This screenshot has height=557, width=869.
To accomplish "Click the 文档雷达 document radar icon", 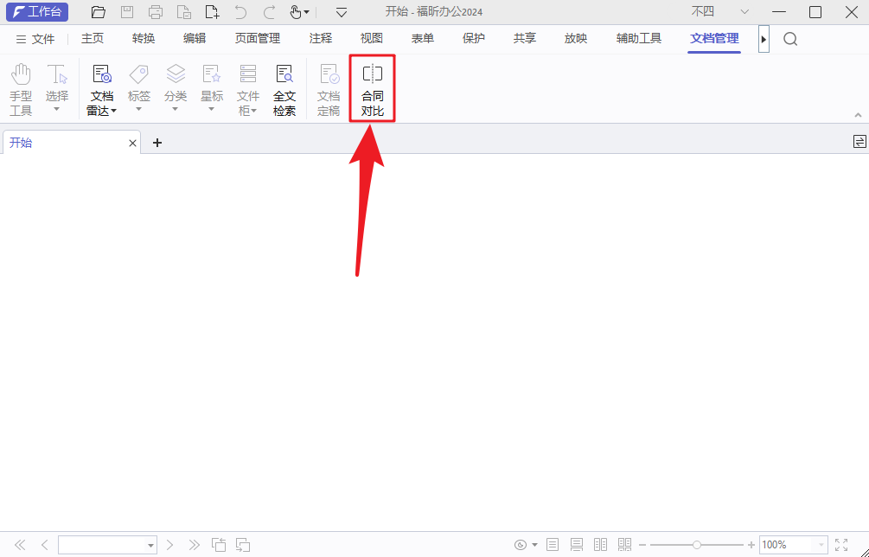I will (x=102, y=88).
